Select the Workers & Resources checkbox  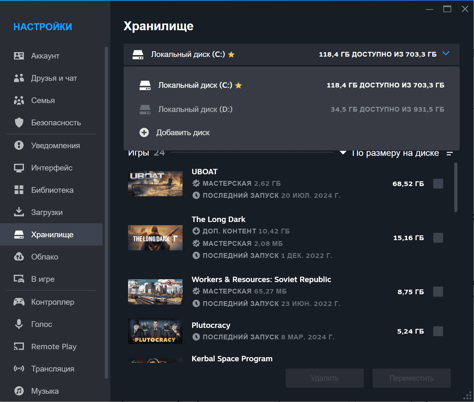tap(438, 292)
